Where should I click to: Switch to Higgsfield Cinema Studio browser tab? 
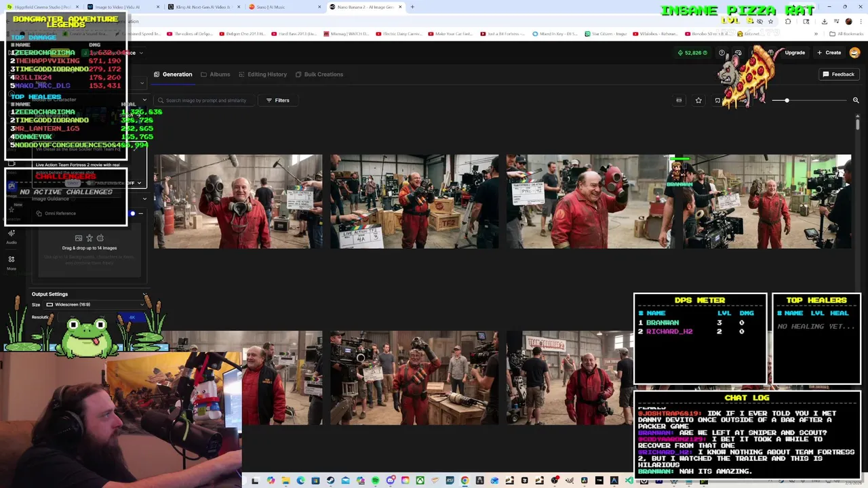42,7
